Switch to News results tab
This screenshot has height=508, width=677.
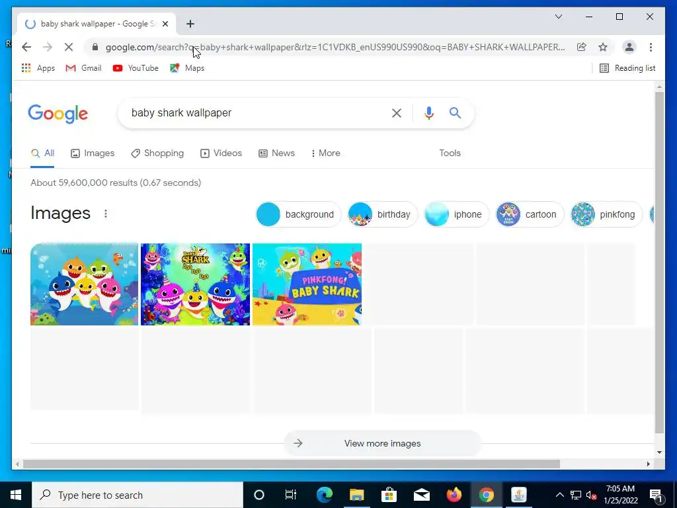[276, 153]
